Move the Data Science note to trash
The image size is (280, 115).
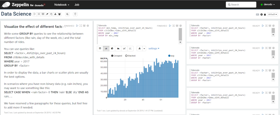(x=75, y=14)
